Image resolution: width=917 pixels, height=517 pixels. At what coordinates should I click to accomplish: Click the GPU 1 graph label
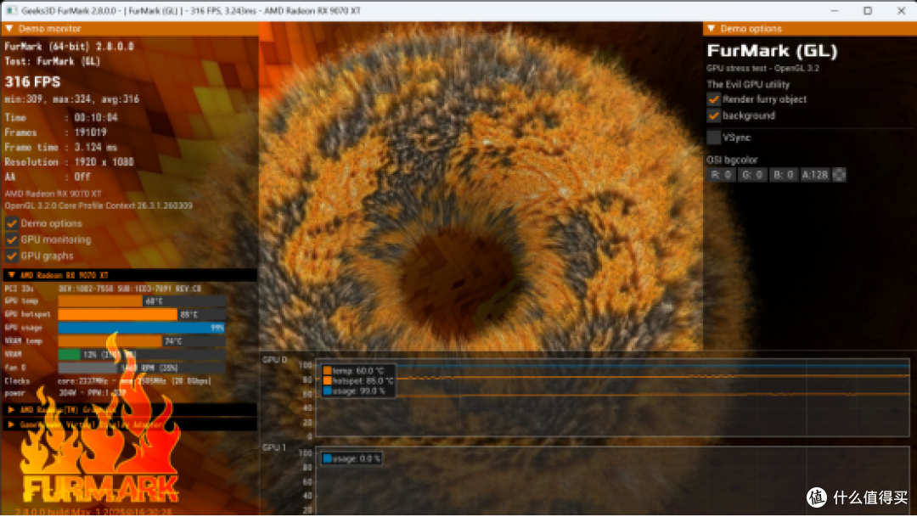point(274,447)
